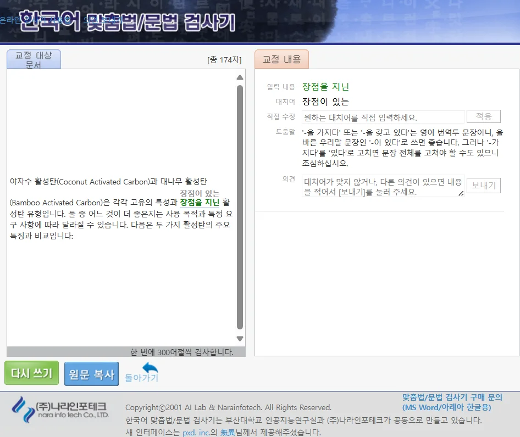Image resolution: width=520 pixels, height=437 pixels.
Task: Click the suggested replacement '장점이 있는'
Action: click(324, 102)
